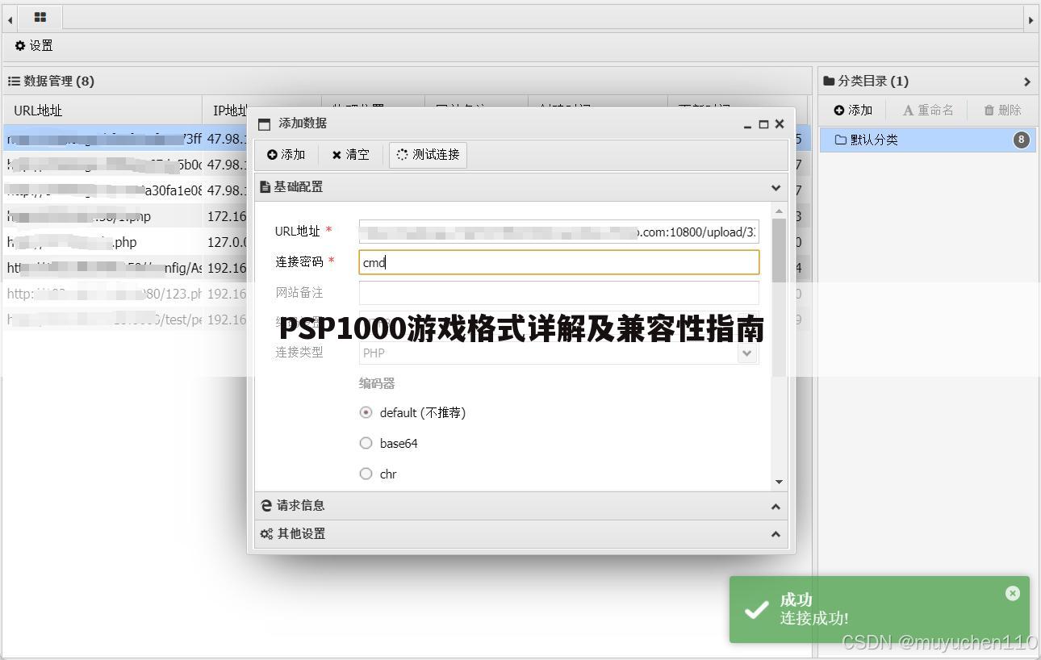Click the form scrollbar up arrow
Viewport: 1041px width, 660px height.
click(779, 211)
